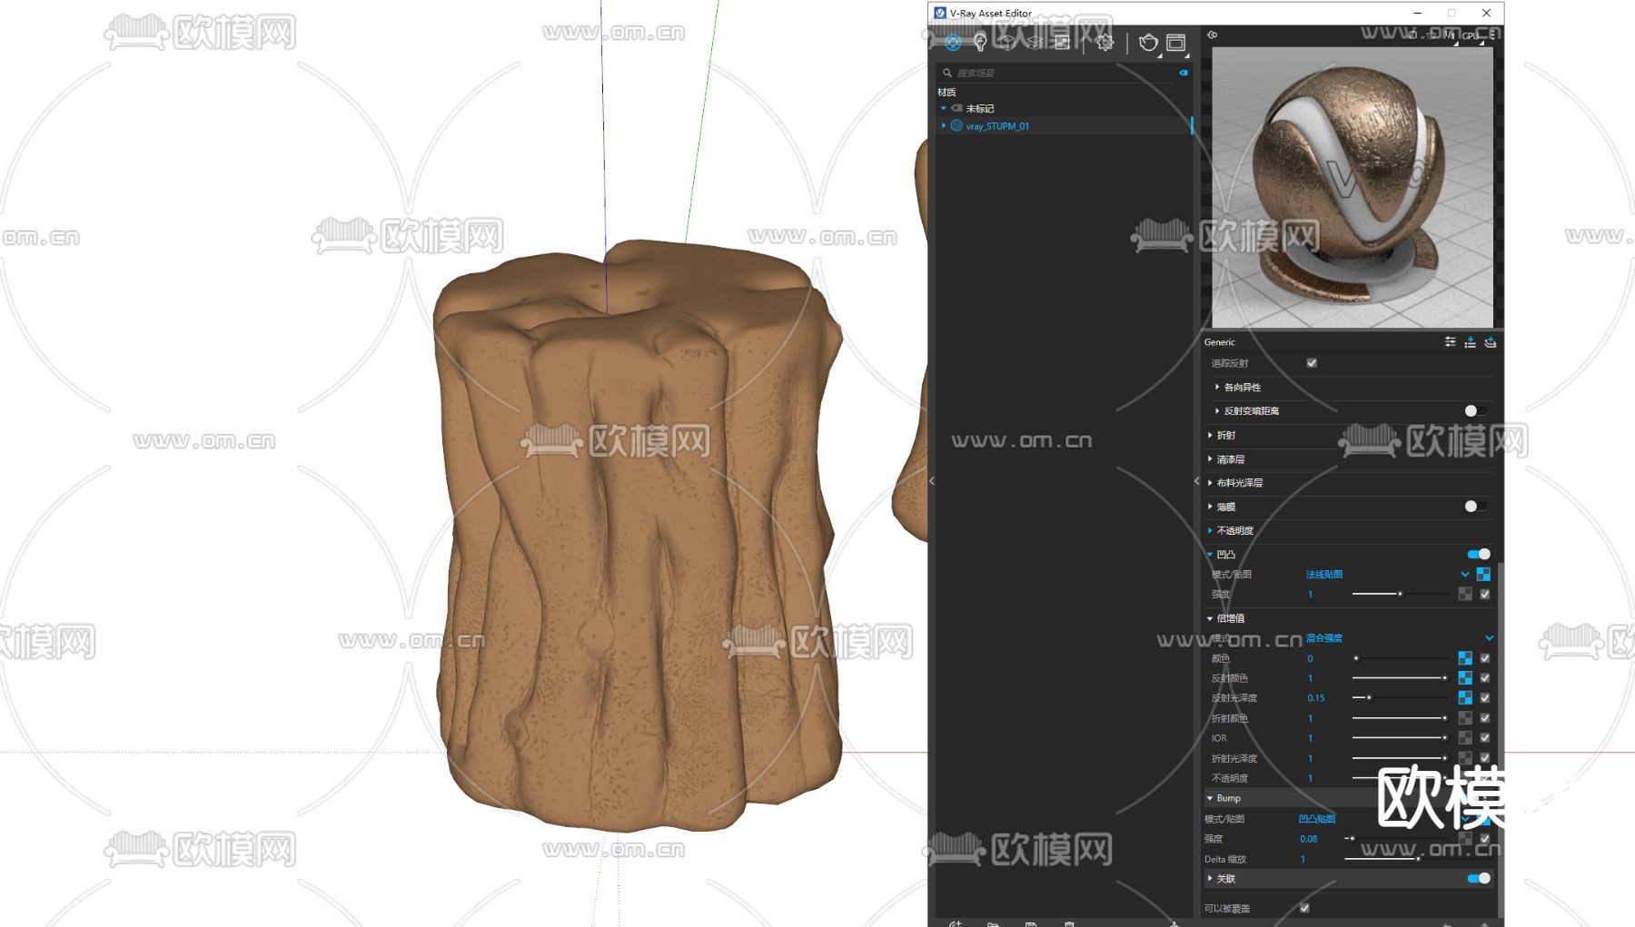The width and height of the screenshot is (1635, 927).
Task: Click the Generic layer header label
Action: pyautogui.click(x=1220, y=342)
